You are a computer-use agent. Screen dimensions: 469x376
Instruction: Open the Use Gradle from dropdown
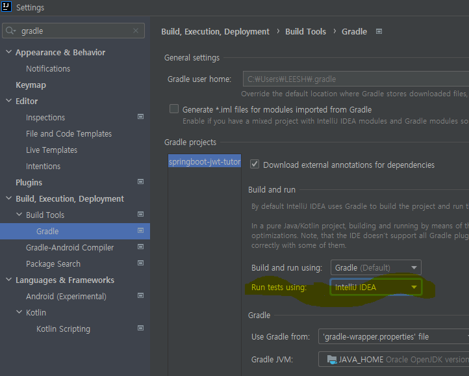coord(394,337)
